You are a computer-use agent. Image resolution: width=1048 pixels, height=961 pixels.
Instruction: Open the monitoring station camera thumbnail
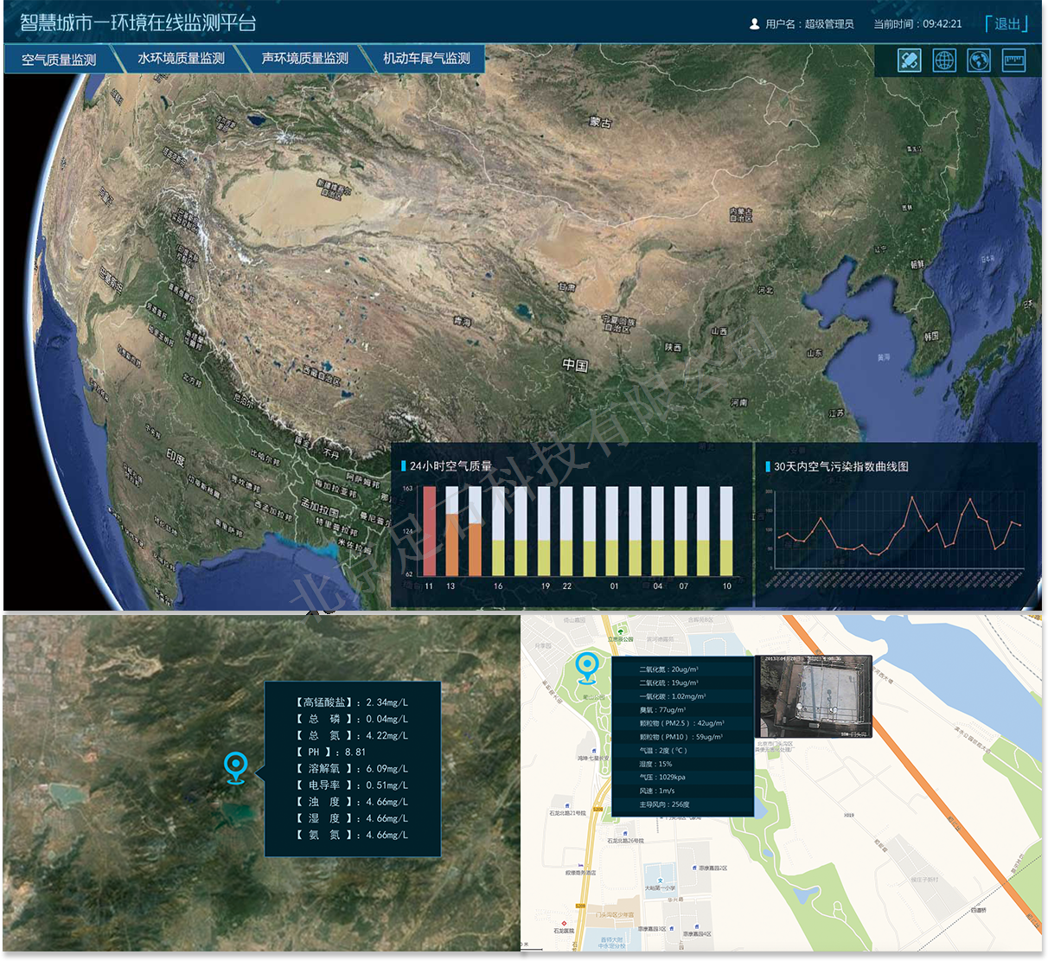(x=815, y=696)
